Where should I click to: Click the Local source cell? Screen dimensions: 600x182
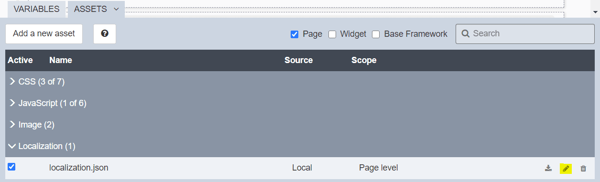(x=302, y=168)
